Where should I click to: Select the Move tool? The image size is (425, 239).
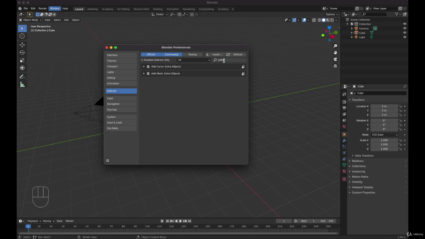click(x=22, y=45)
